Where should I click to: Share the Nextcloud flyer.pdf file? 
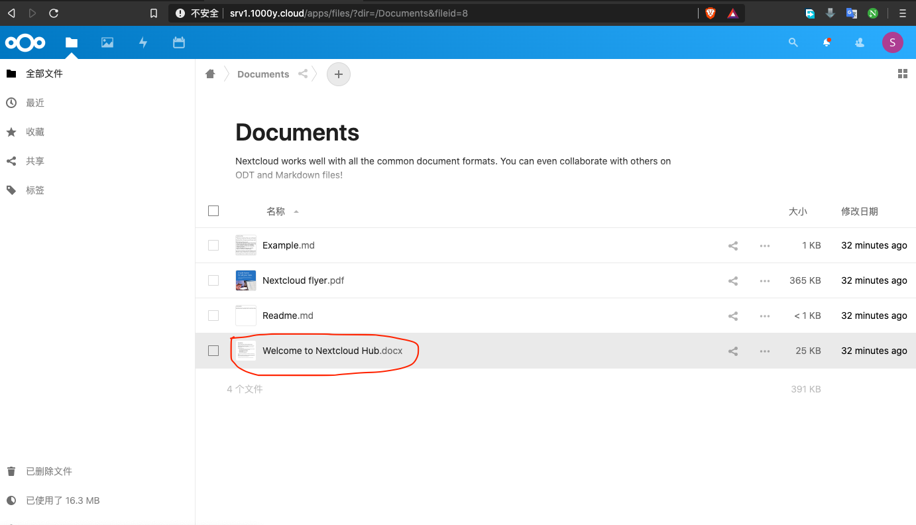733,280
